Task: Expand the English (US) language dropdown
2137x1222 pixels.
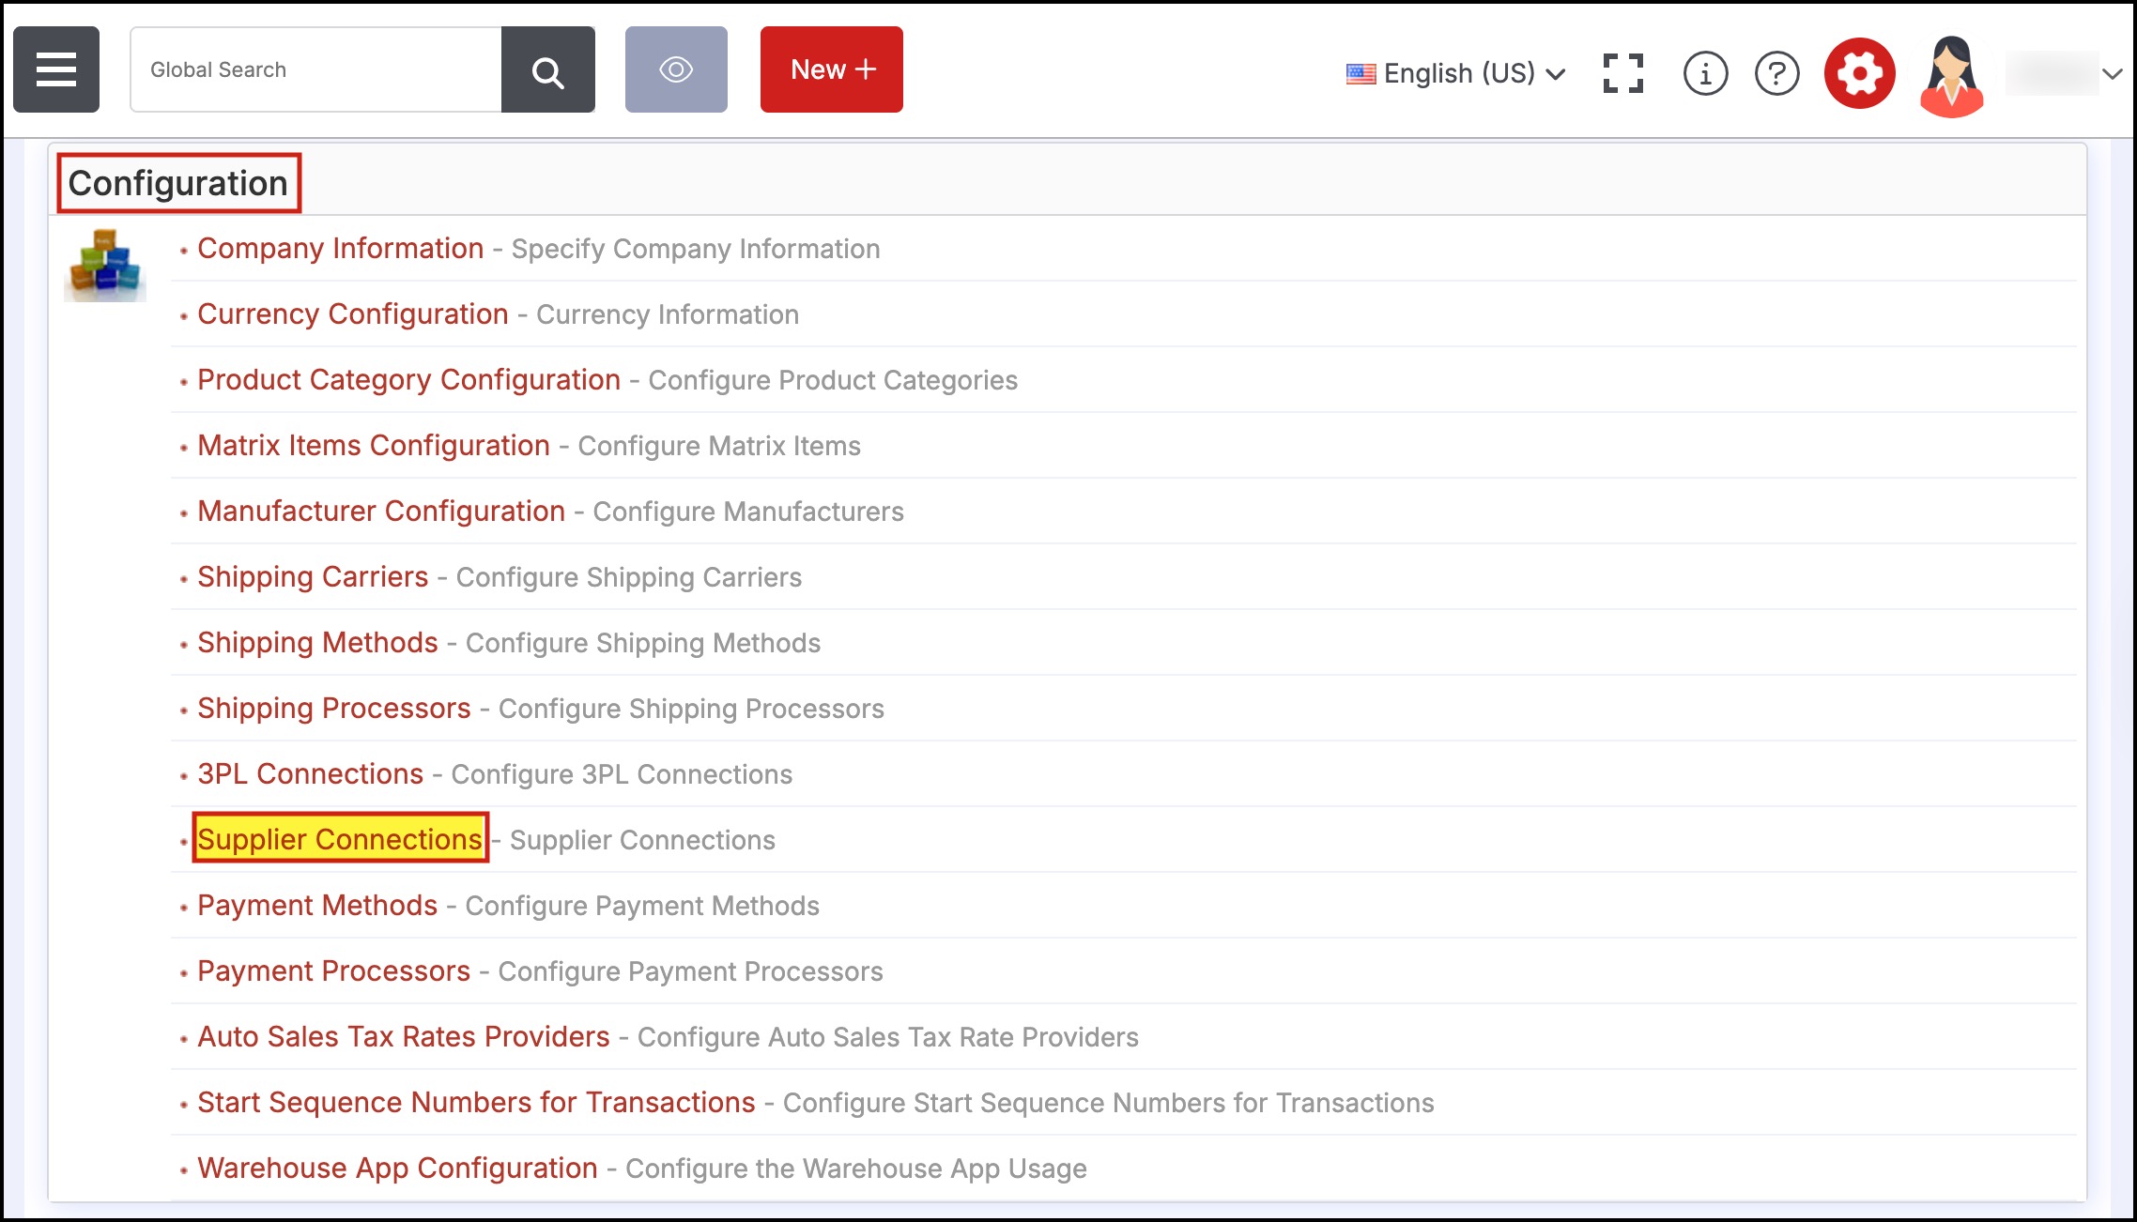Action: click(x=1456, y=73)
